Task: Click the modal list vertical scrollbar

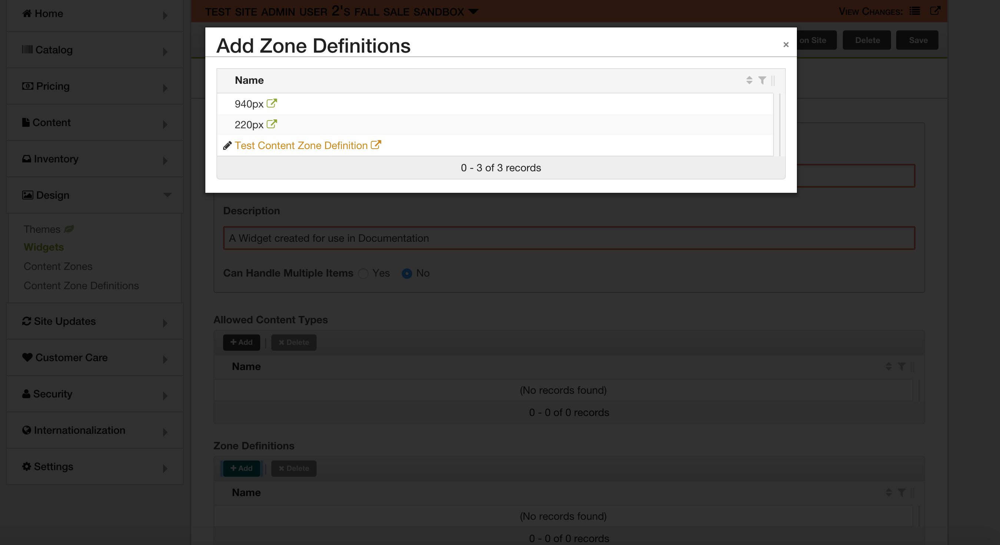Action: 779,124
